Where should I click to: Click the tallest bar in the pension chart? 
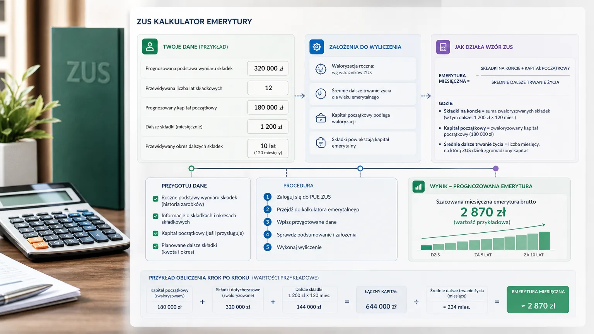544,241
